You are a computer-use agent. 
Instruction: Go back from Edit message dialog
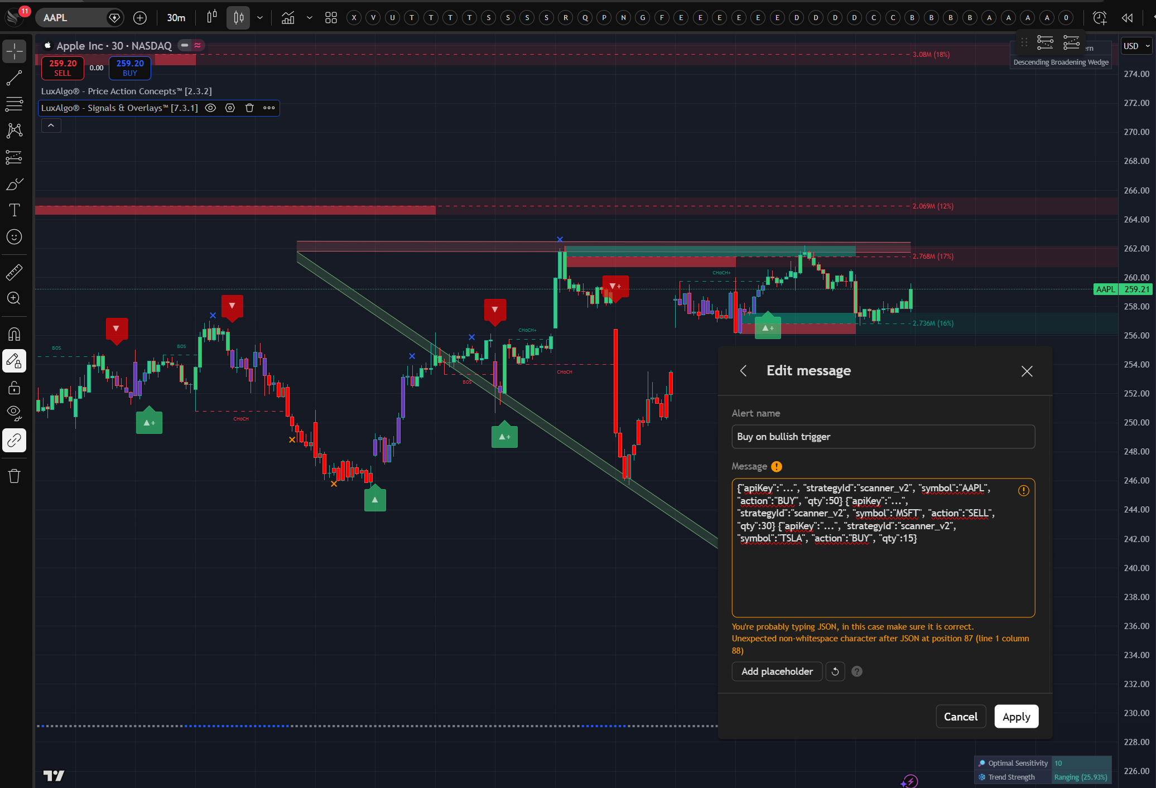[x=743, y=371]
